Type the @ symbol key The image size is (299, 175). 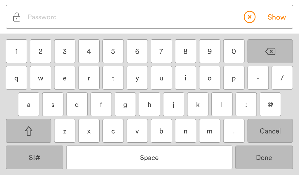[270, 104]
